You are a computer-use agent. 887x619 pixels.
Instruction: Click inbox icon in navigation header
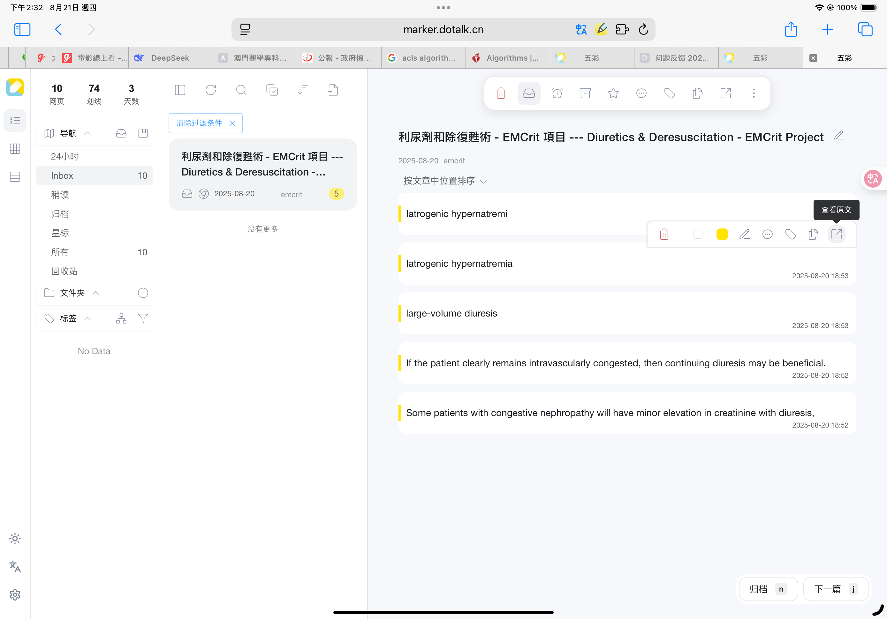click(121, 134)
